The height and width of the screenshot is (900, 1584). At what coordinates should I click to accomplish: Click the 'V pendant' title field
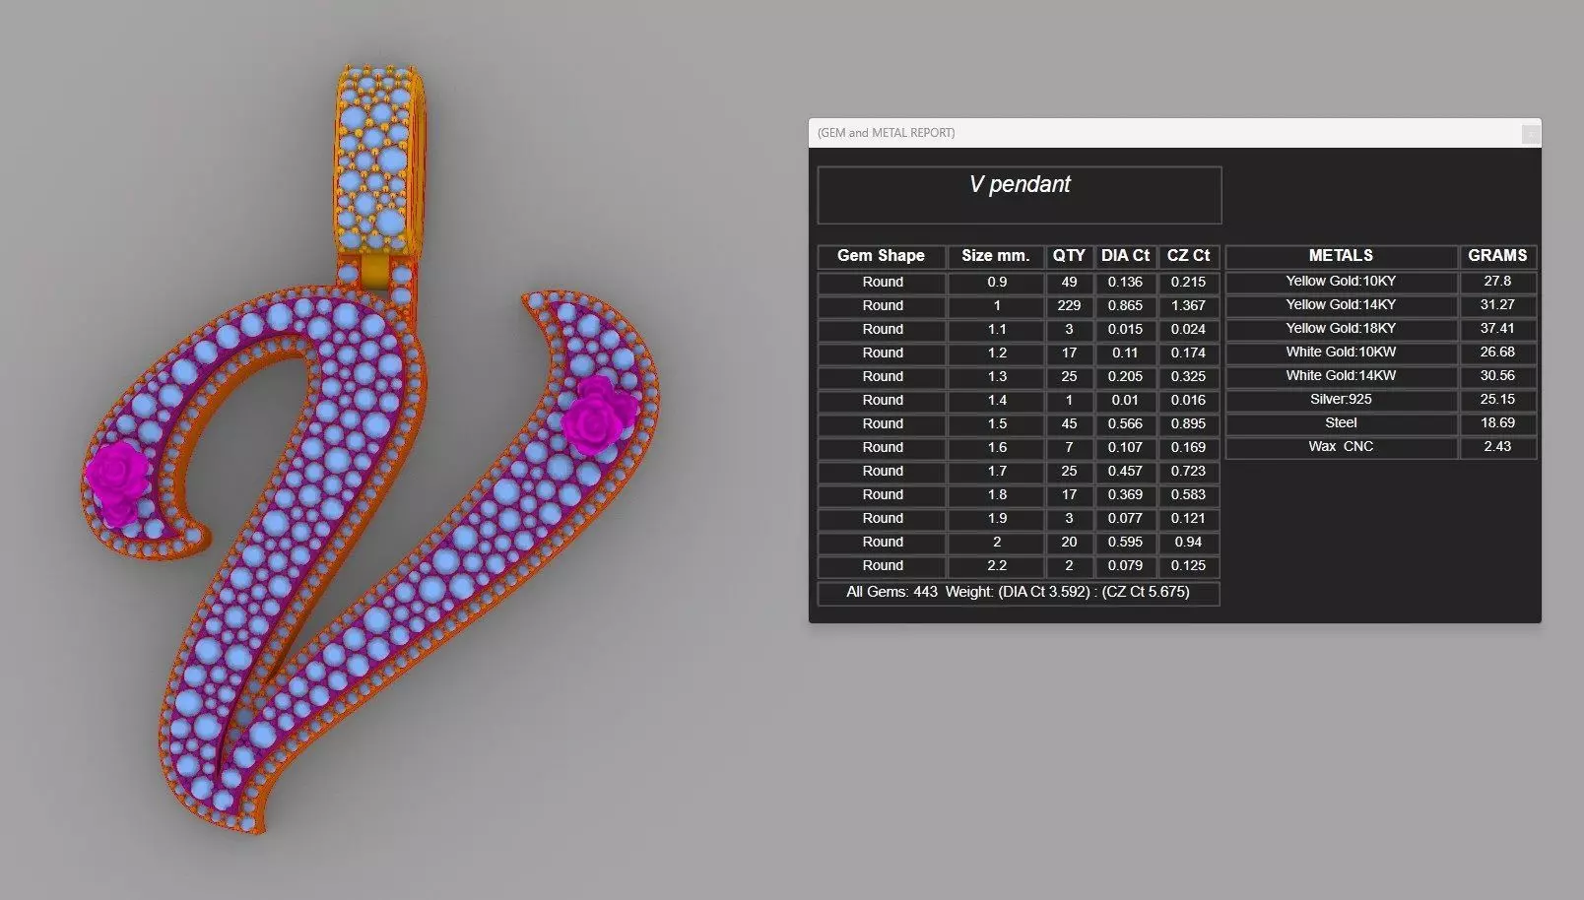click(x=1020, y=195)
